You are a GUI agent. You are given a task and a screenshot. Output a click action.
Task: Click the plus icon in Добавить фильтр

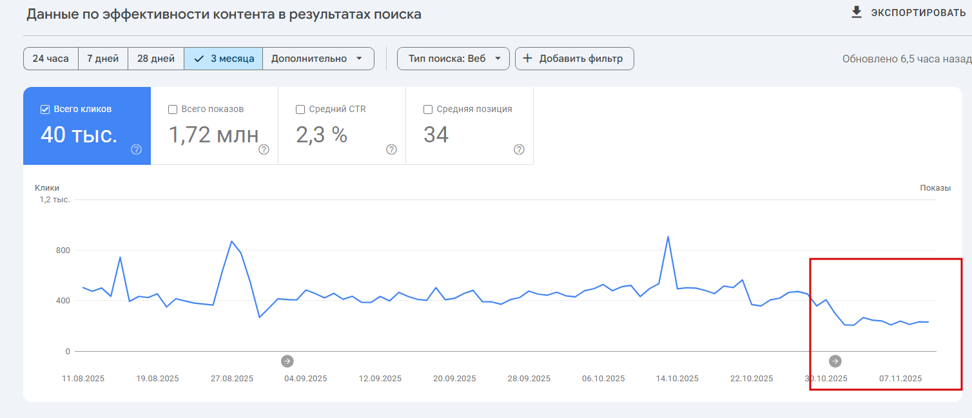point(527,59)
